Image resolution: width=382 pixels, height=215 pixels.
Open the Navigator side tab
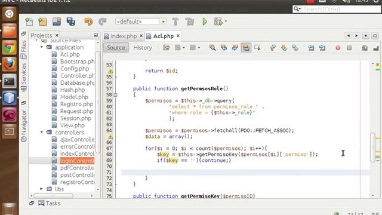[24, 126]
